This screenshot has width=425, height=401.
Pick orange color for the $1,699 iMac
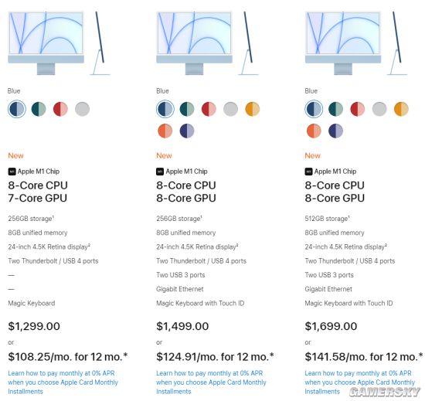pos(314,131)
